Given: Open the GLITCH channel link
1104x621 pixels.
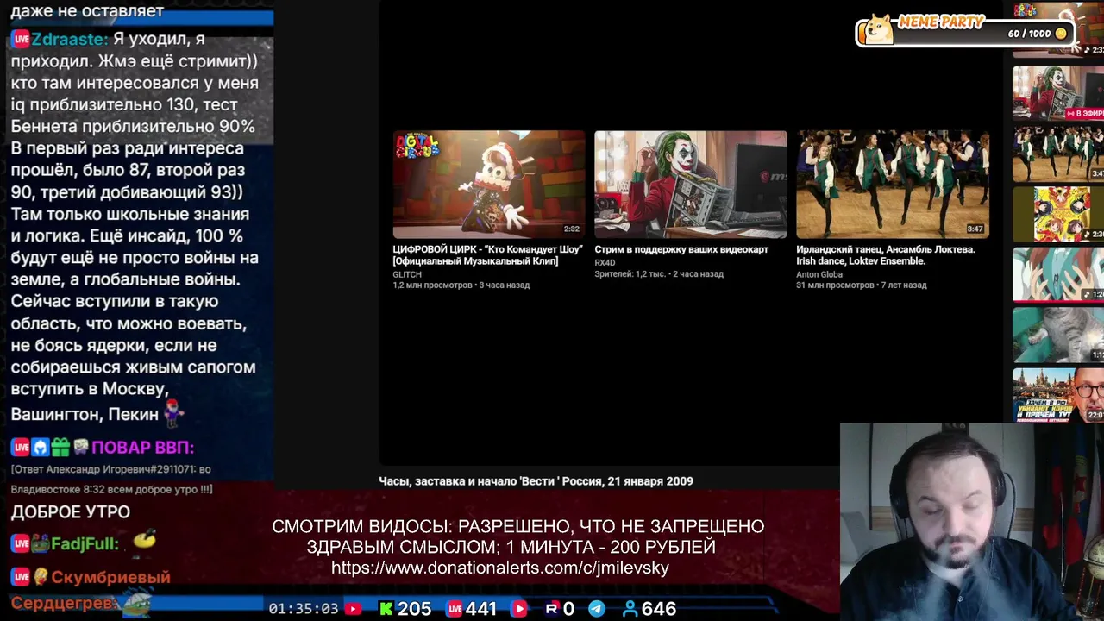Looking at the screenshot, I should [407, 274].
